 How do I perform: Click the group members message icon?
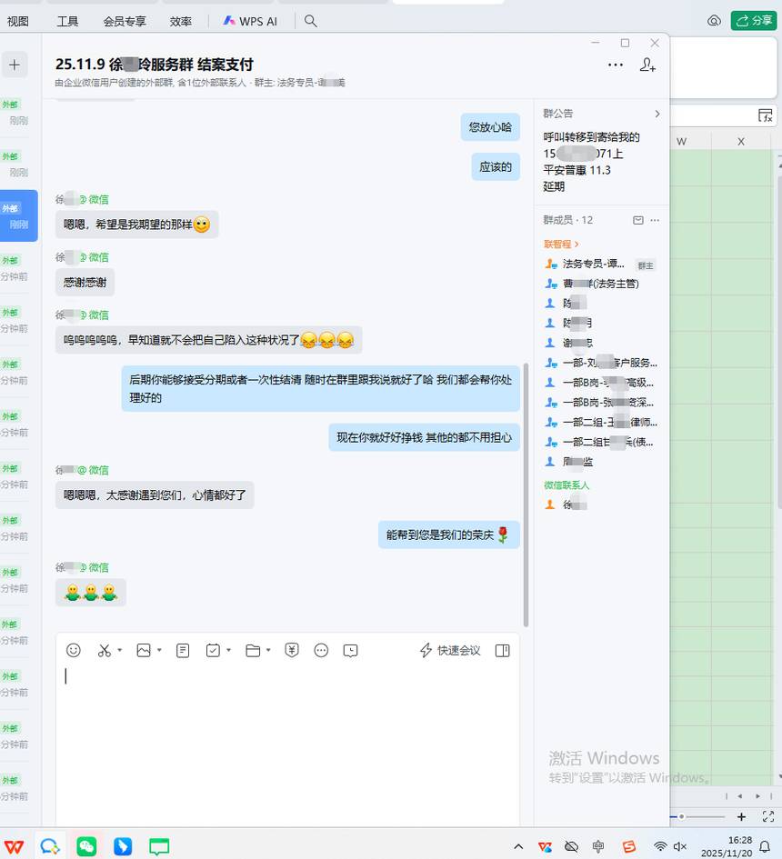637,220
